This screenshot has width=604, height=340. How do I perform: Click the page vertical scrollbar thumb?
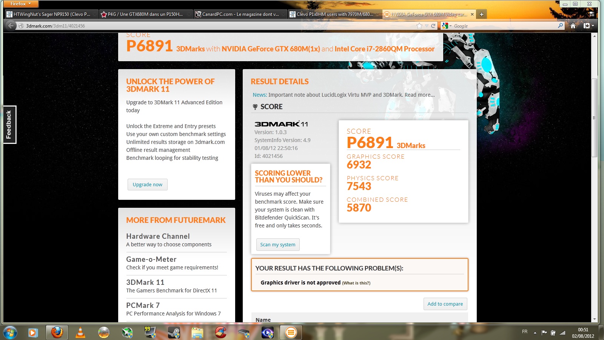[594, 118]
